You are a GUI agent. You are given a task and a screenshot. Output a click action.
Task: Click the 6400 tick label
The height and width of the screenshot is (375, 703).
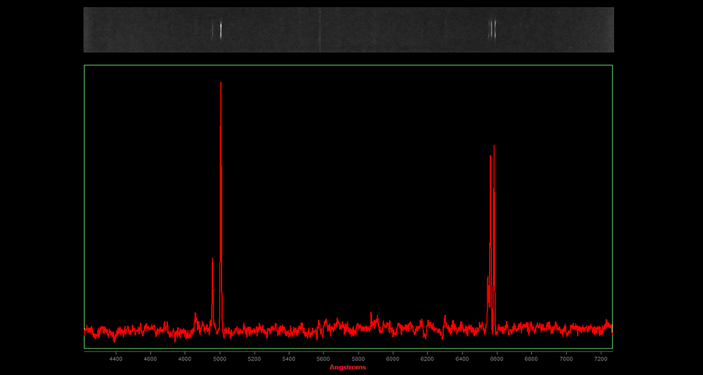pyautogui.click(x=462, y=359)
